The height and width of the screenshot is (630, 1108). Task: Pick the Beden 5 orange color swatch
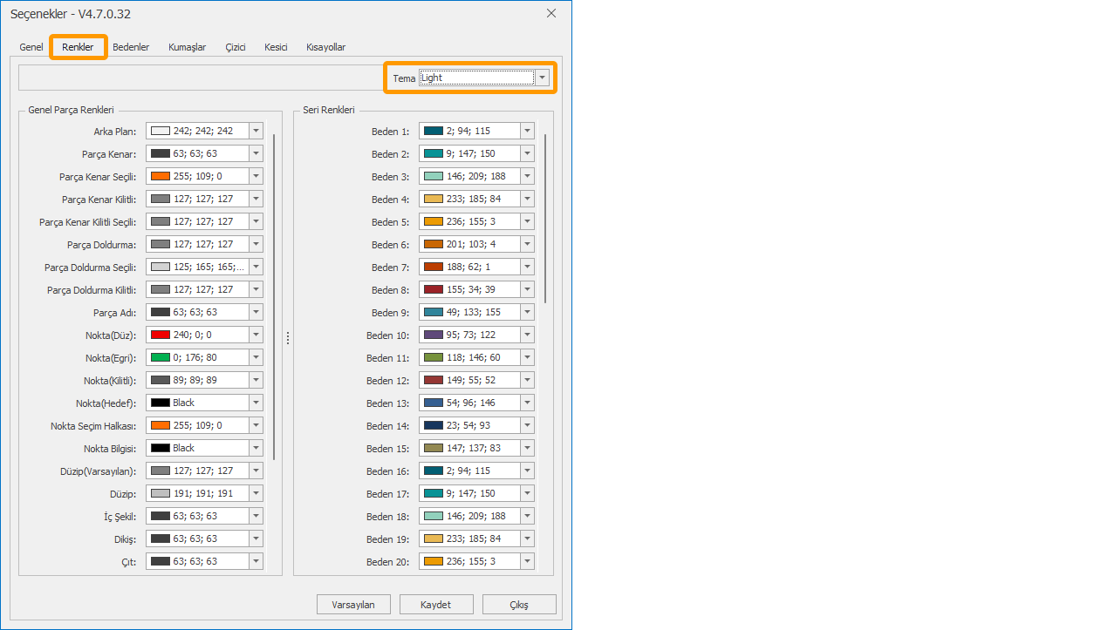(x=434, y=221)
